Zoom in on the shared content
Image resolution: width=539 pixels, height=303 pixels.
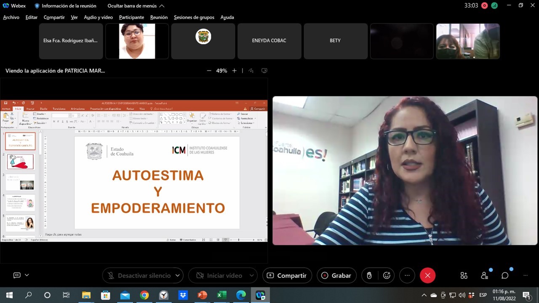pos(235,71)
